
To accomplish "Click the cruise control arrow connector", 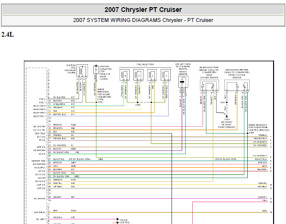I will (x=118, y=219).
